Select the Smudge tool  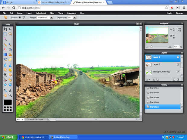tap(5, 70)
